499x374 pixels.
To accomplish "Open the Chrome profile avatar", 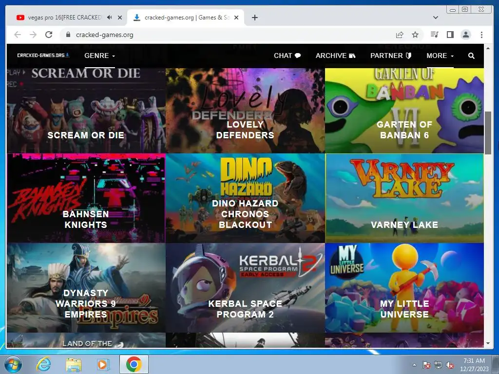I will 466,35.
